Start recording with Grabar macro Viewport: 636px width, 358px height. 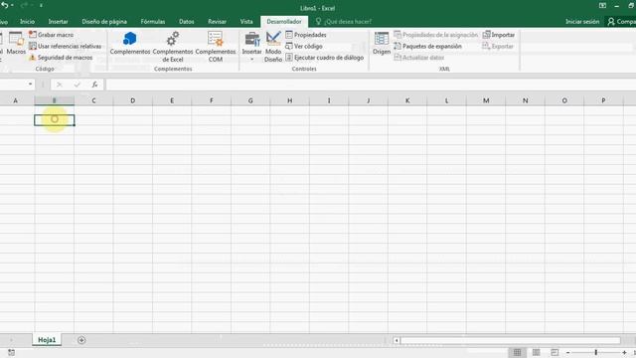[51, 35]
